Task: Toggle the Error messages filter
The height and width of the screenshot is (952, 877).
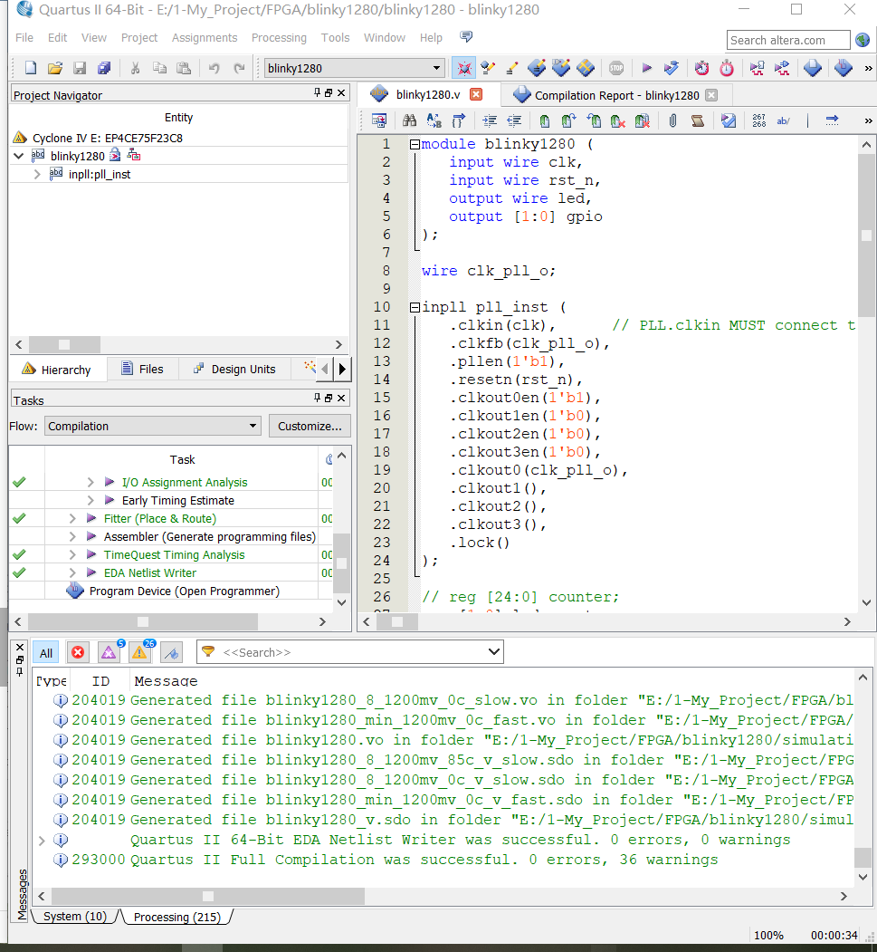Action: (79, 652)
